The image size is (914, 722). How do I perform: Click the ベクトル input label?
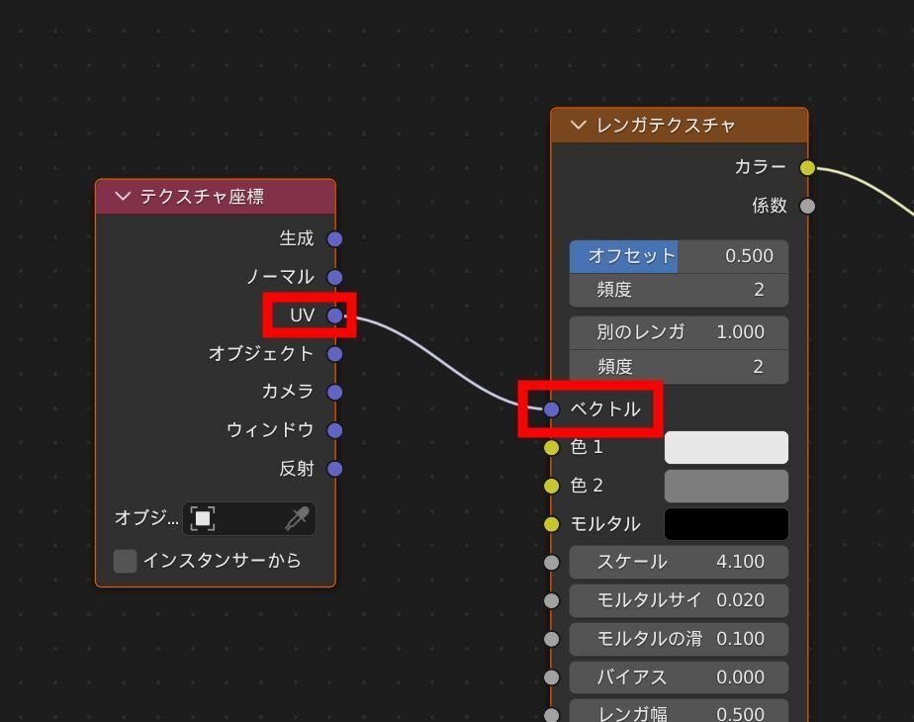point(605,409)
